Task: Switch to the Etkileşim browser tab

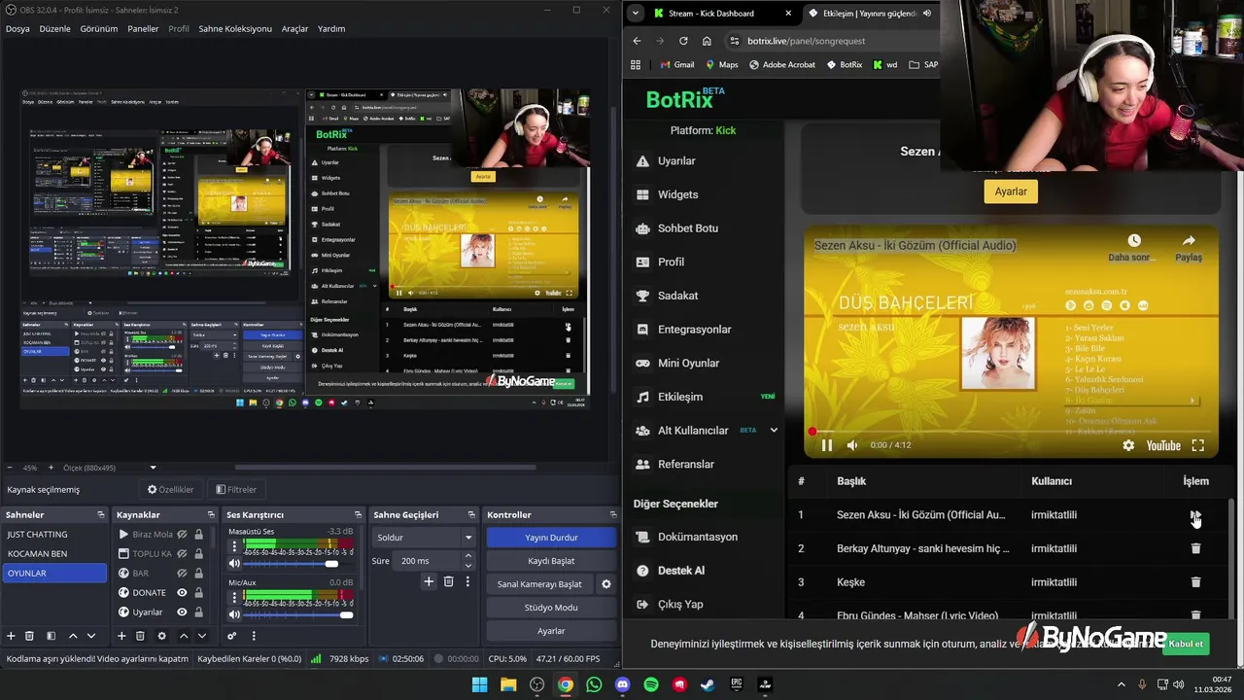Action: (870, 14)
